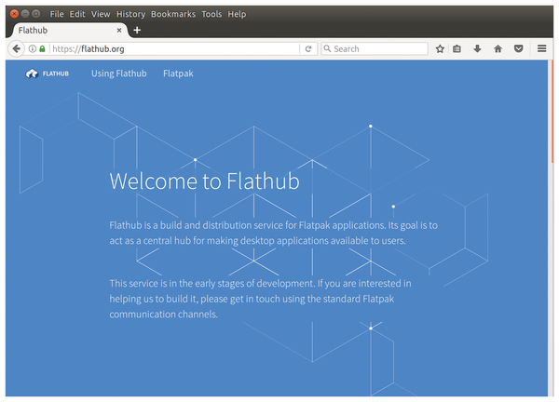This screenshot has height=402, width=559.
Task: Open the Bookmarks menu
Action: (x=173, y=14)
